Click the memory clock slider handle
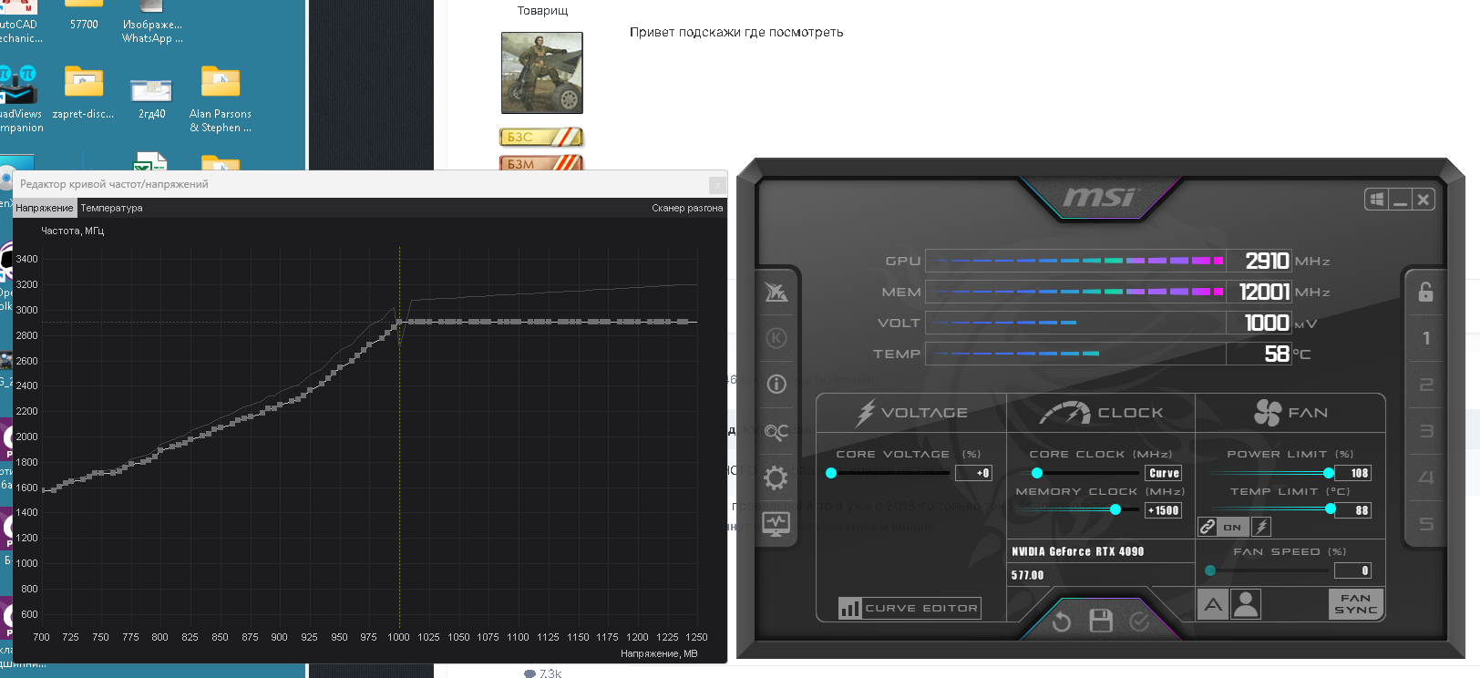 (x=1115, y=509)
